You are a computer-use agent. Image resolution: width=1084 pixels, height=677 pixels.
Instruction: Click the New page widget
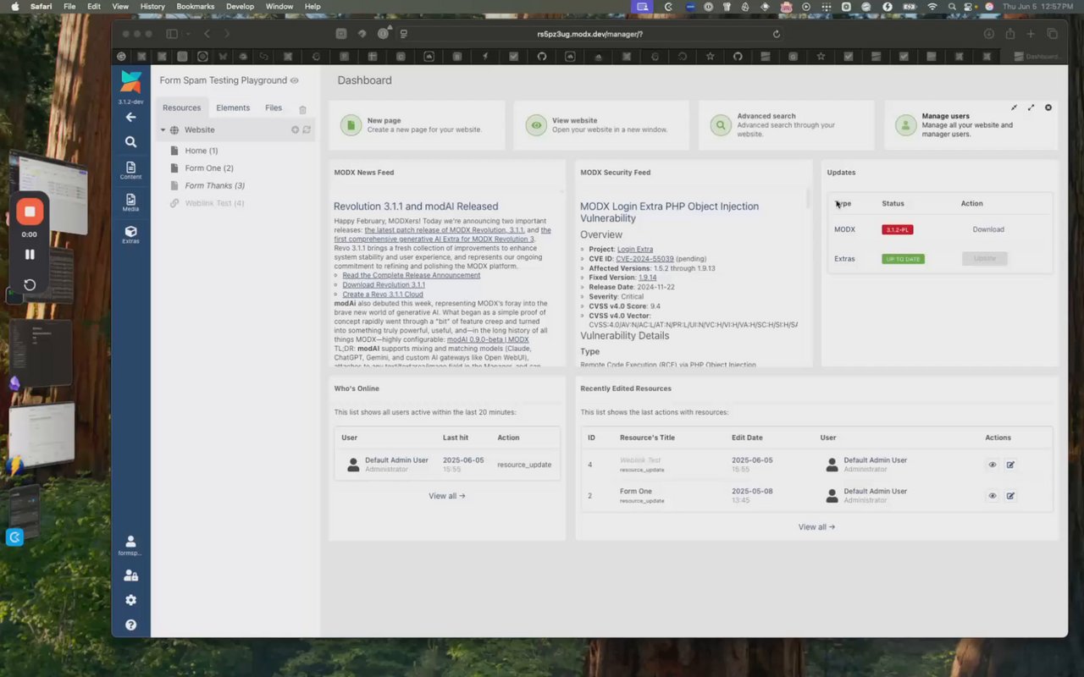417,125
